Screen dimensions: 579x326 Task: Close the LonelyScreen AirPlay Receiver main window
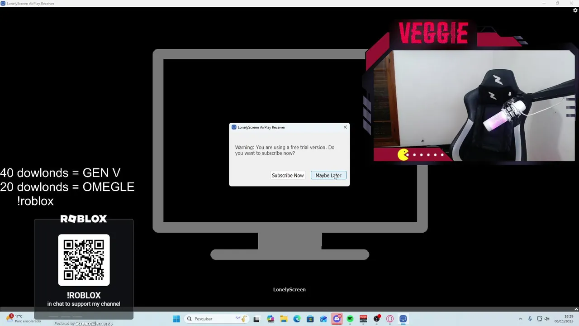571,3
